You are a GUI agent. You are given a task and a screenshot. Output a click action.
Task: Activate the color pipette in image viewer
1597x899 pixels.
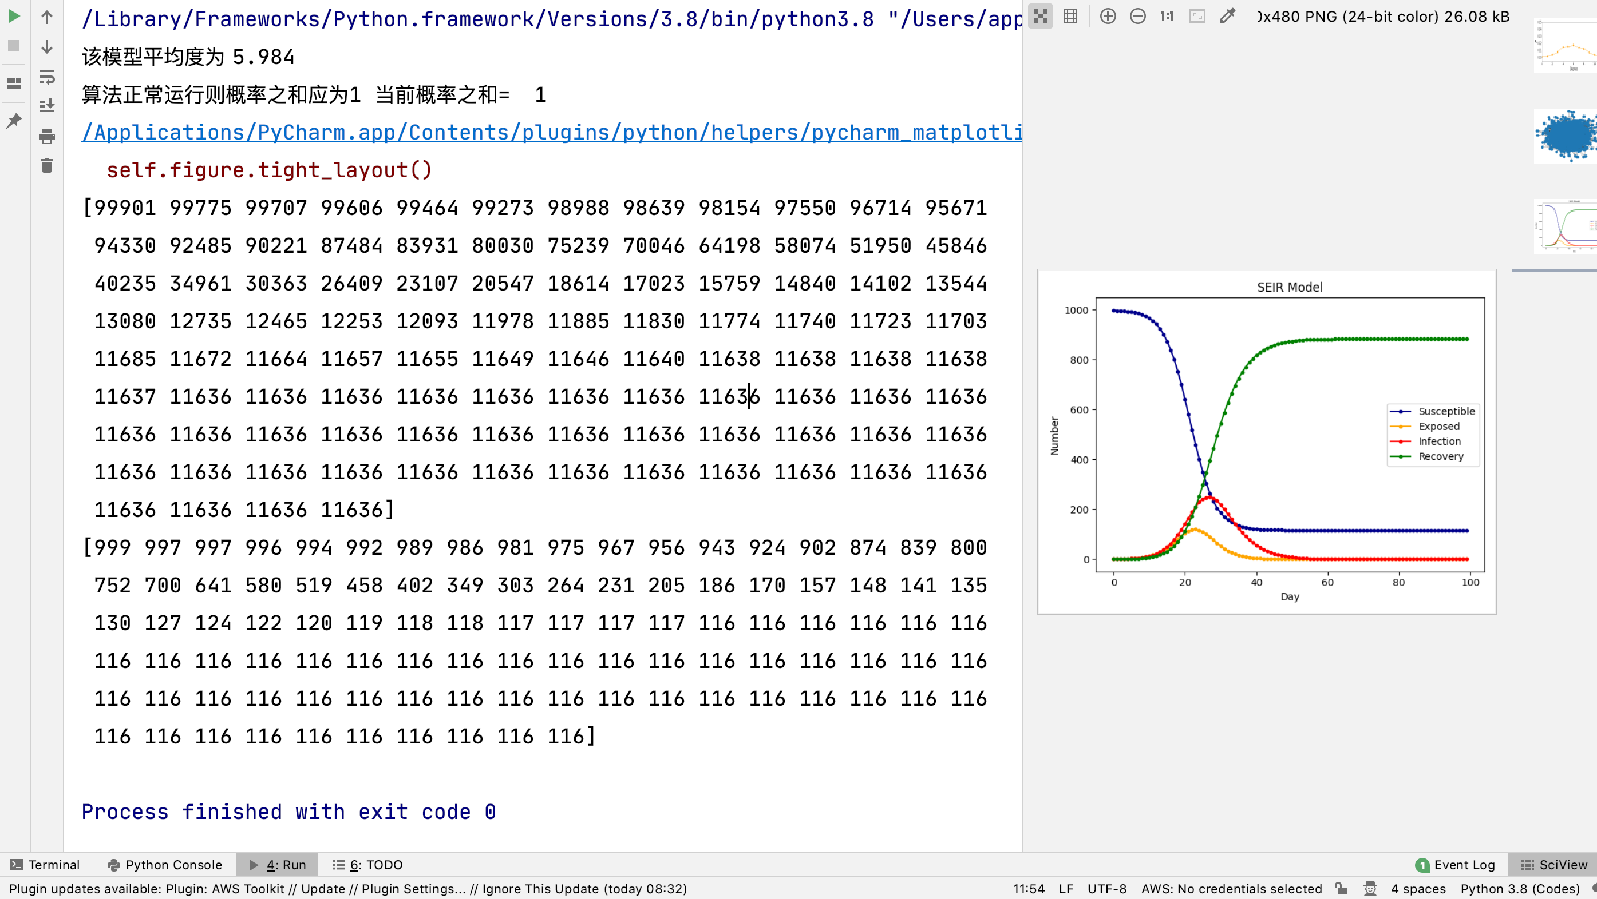coord(1227,16)
